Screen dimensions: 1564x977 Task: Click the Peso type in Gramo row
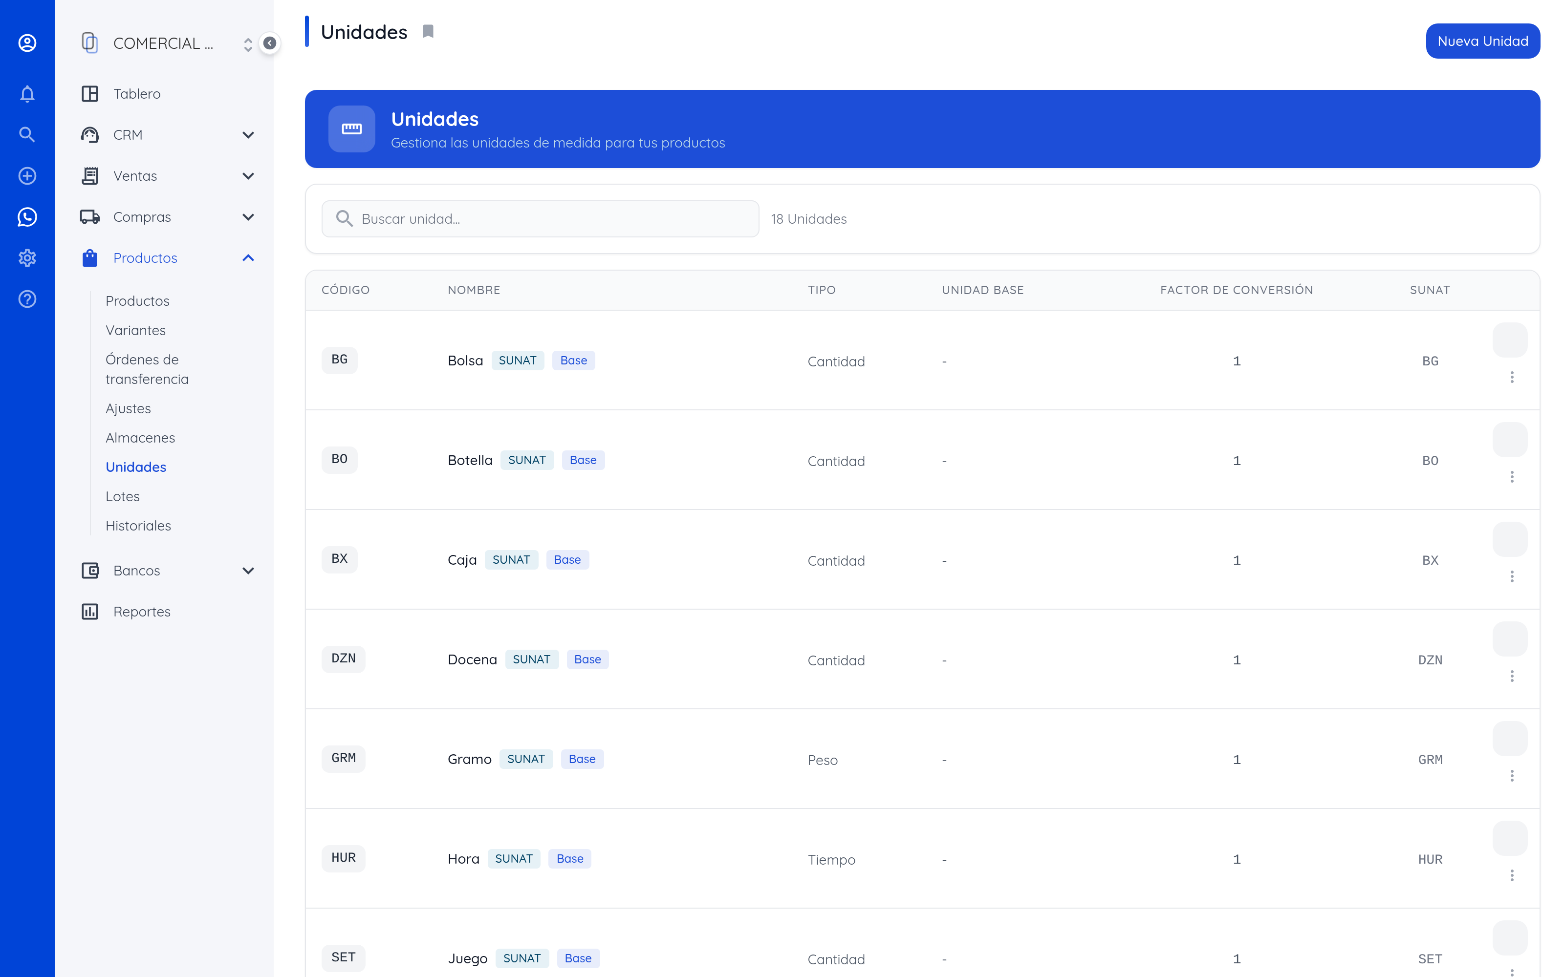pos(823,760)
